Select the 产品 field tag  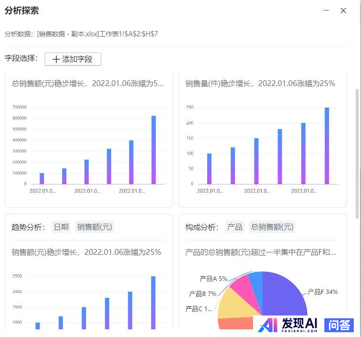[234, 227]
